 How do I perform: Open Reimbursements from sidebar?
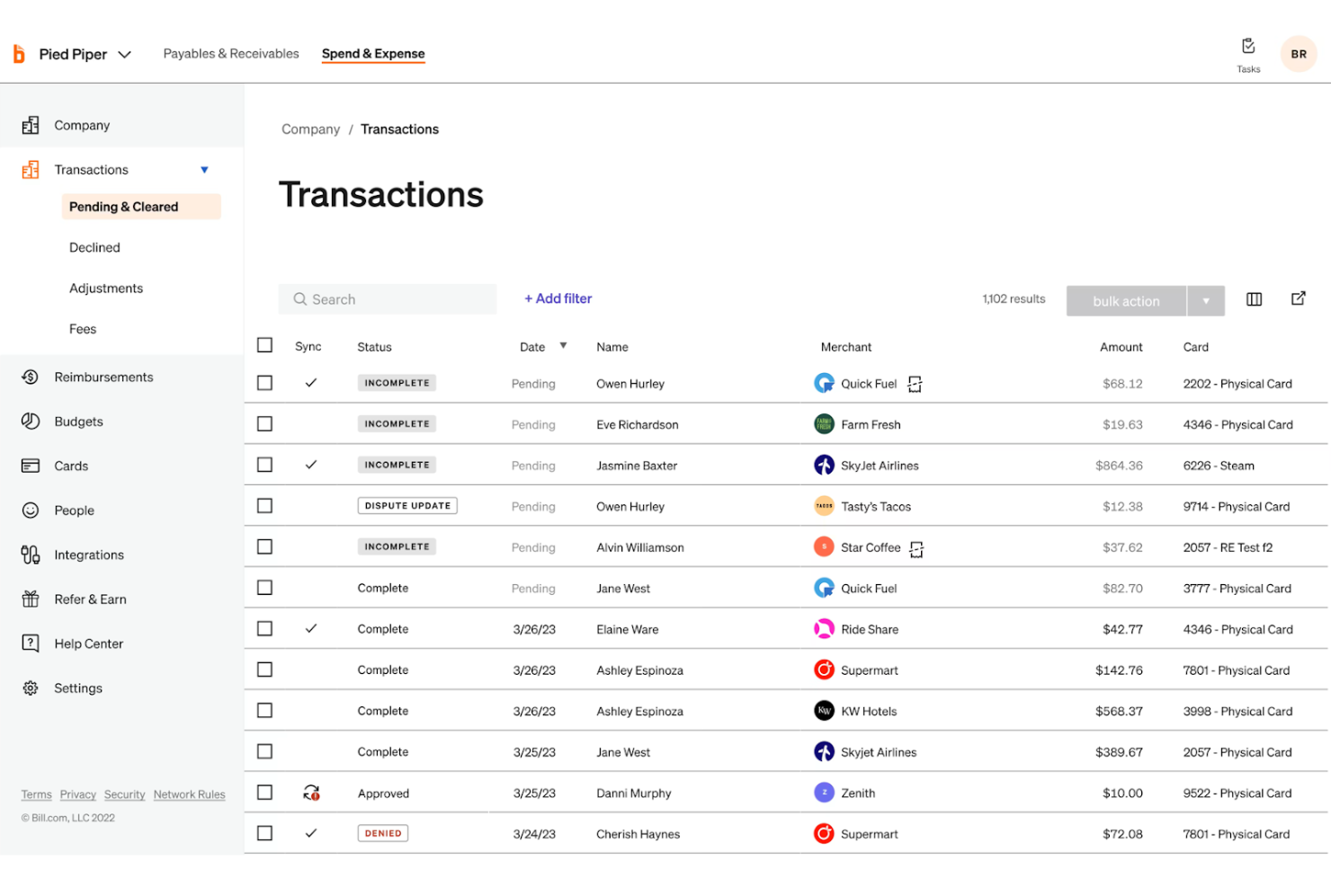tap(103, 377)
